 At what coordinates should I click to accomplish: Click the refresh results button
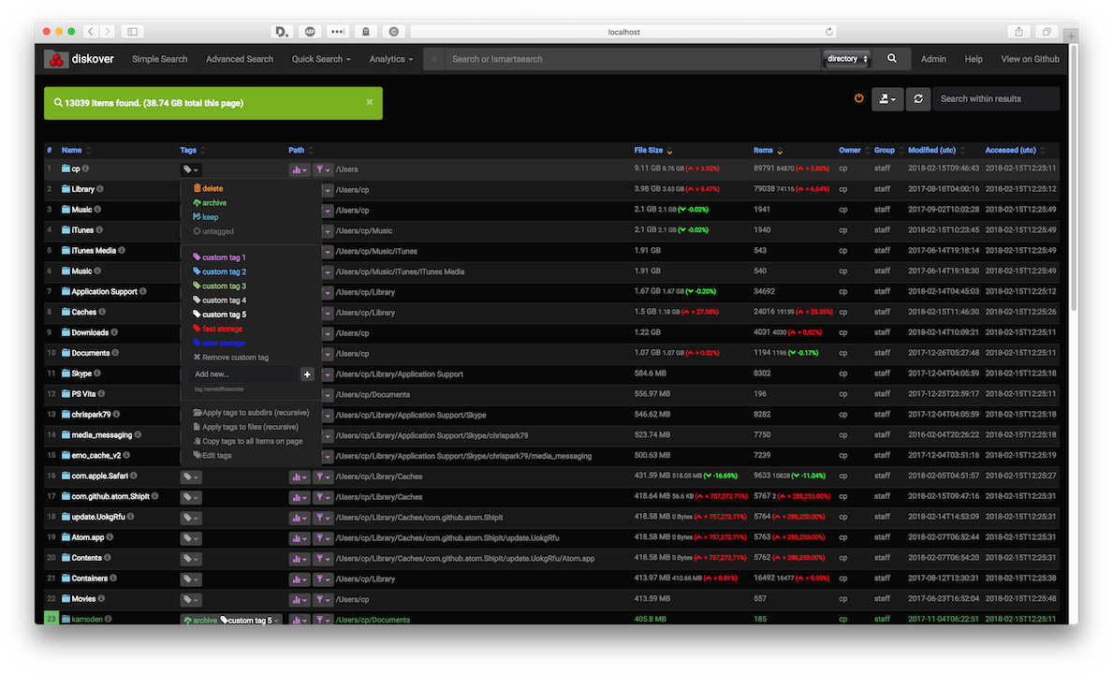[917, 99]
